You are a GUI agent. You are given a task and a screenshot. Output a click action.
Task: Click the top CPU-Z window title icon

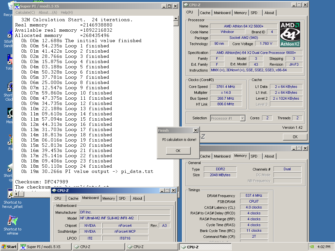pyautogui.click(x=186, y=5)
